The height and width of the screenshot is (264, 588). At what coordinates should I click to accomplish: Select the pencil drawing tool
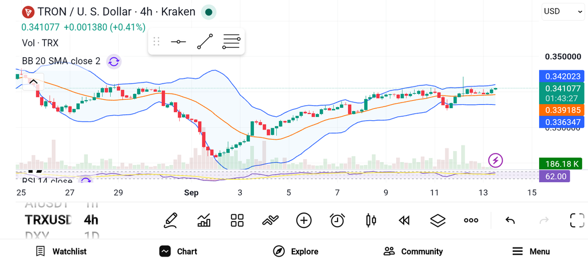coord(170,220)
